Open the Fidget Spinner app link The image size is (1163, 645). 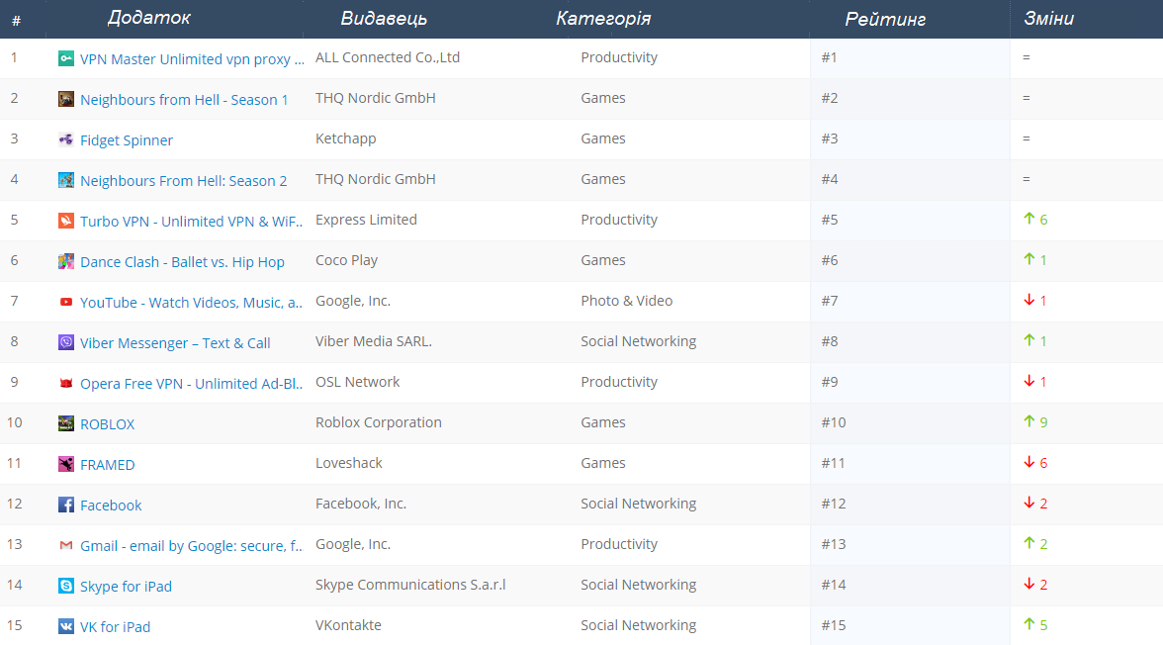[127, 140]
